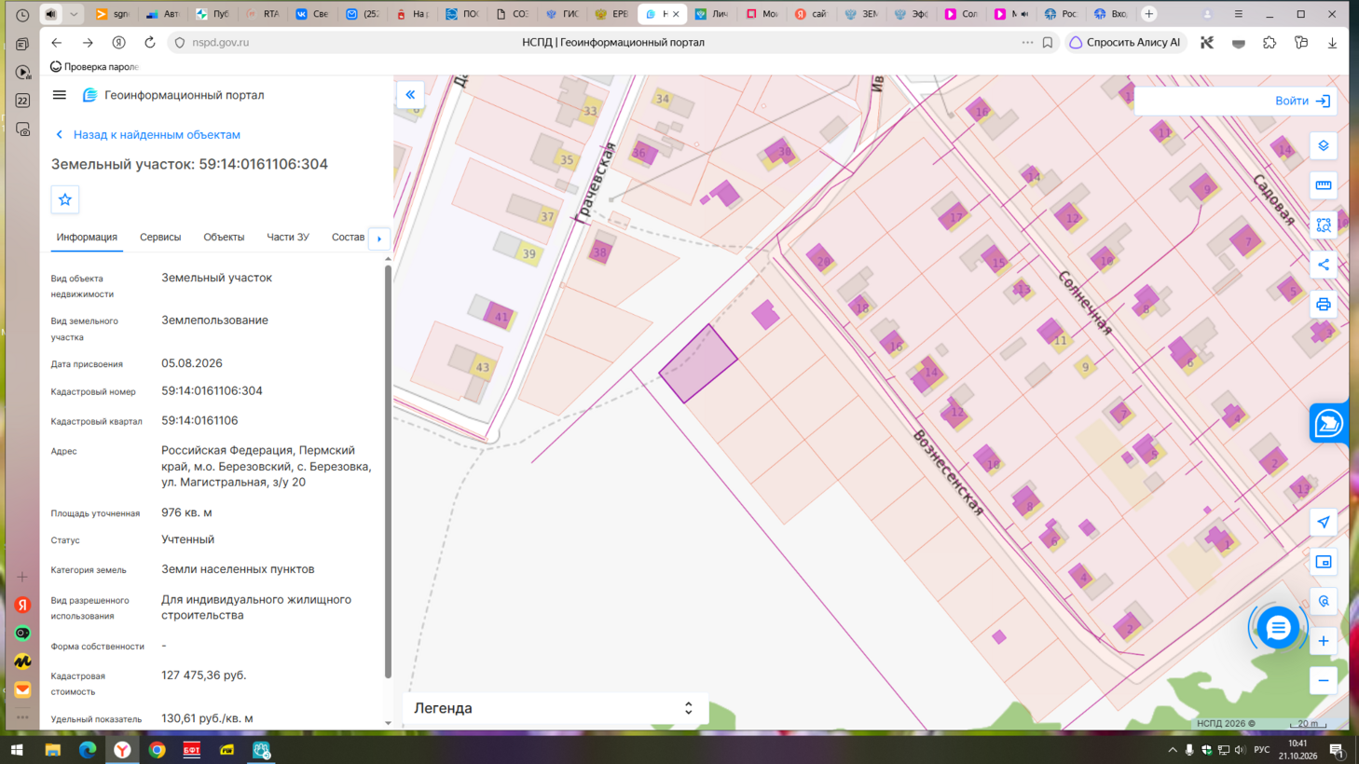Add the land plot to favorites with the star

[x=65, y=199]
